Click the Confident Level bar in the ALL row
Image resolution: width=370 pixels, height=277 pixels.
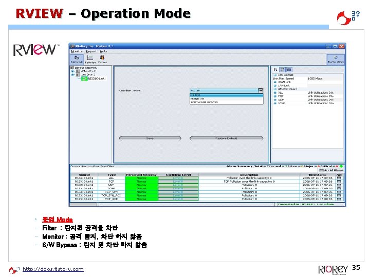[x=178, y=178]
